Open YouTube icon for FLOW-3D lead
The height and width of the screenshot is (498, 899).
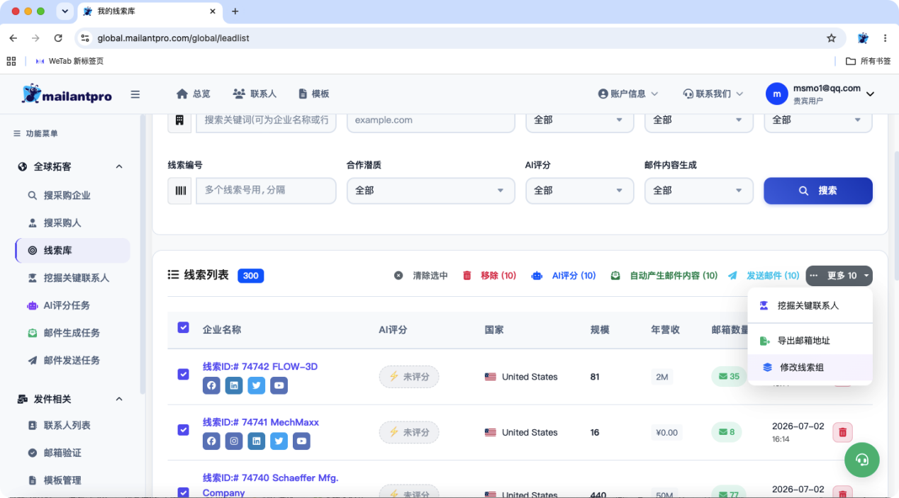(279, 385)
